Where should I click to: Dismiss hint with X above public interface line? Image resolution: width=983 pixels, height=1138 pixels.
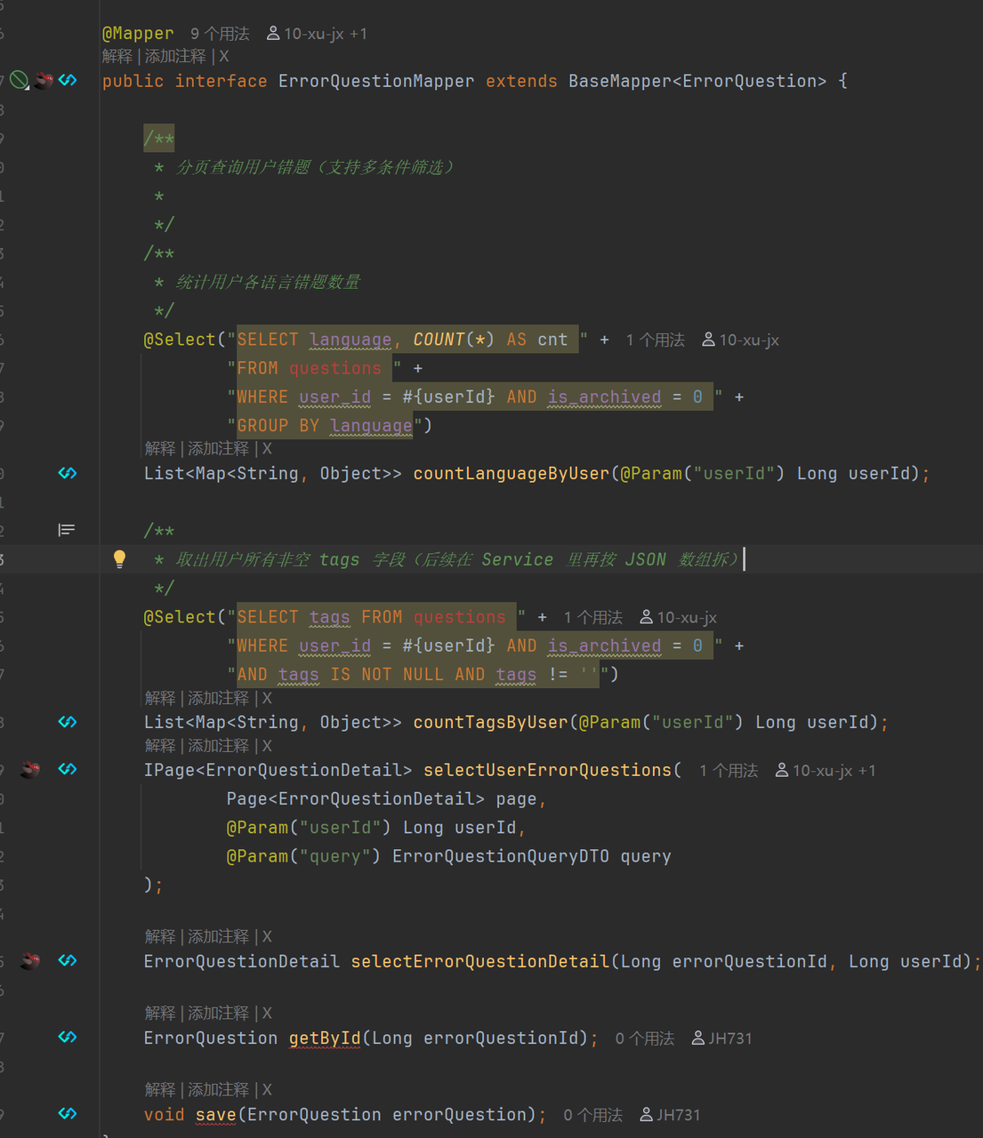click(224, 56)
